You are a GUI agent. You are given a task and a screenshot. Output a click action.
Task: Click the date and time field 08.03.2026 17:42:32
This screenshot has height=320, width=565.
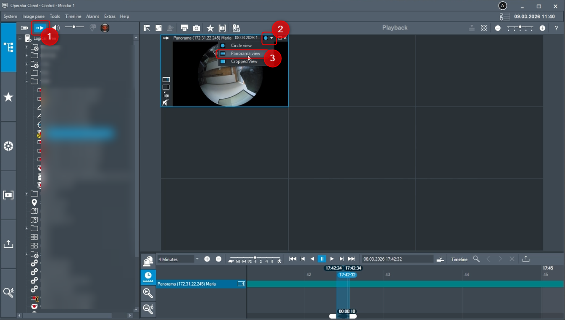pos(397,259)
